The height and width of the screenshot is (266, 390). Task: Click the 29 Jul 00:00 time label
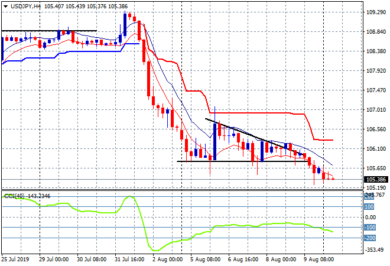54,259
